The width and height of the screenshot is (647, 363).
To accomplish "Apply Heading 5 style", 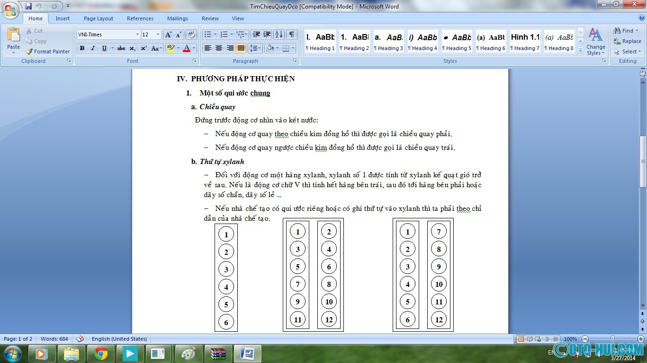I will (457, 41).
